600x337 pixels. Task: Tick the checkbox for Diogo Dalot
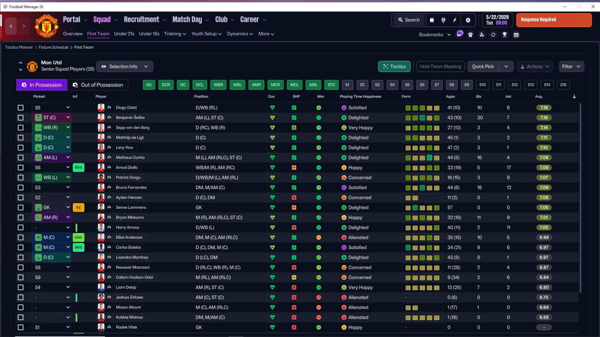[x=21, y=108]
